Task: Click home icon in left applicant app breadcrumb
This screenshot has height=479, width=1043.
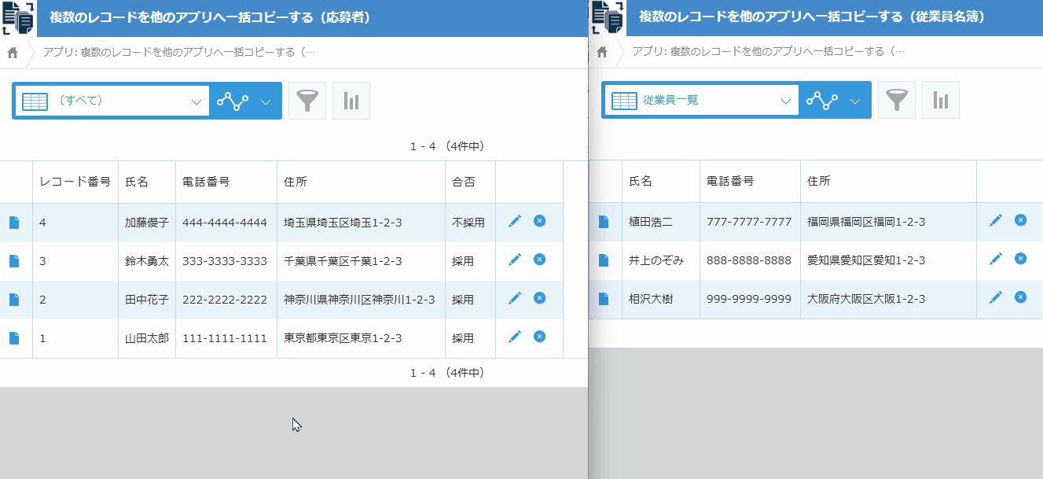Action: click(x=12, y=53)
